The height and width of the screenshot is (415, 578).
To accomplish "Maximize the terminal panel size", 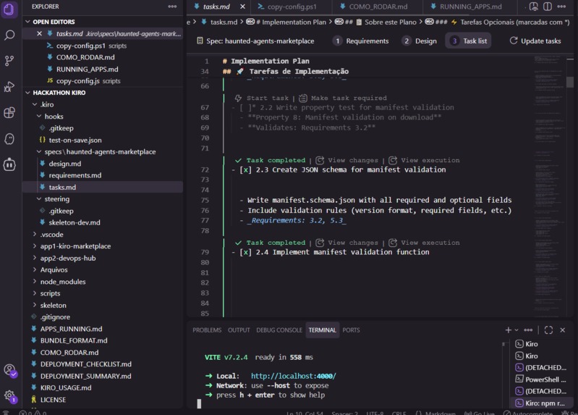I will click(x=548, y=330).
